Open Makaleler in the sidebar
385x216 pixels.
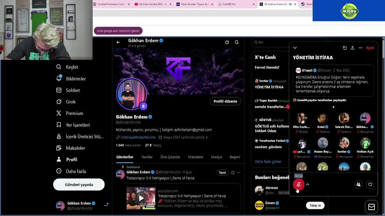pyautogui.click(x=71, y=148)
